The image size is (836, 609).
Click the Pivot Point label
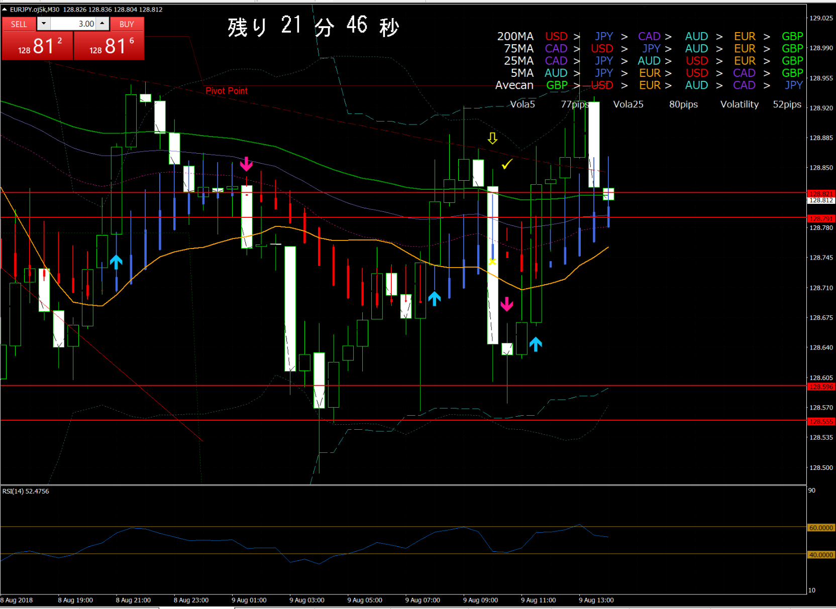(x=227, y=91)
